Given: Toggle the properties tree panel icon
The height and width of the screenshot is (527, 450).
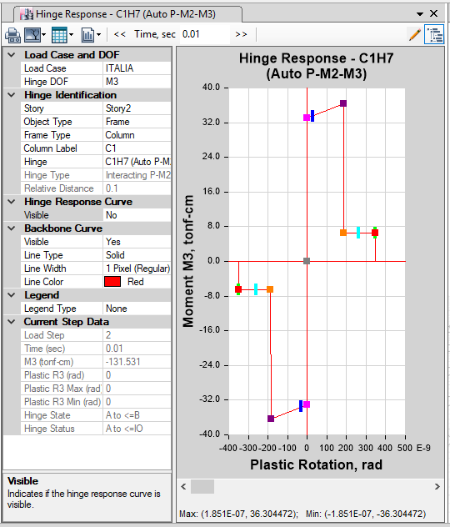Looking at the screenshot, I should 434,34.
